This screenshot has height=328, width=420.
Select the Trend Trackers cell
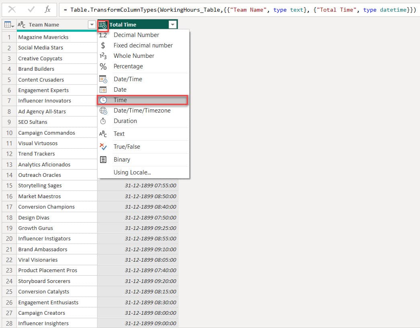57,154
